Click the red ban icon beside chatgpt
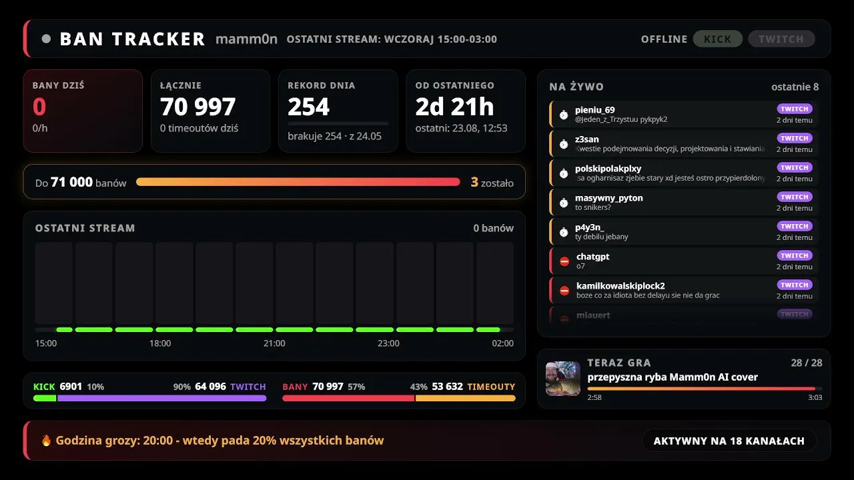This screenshot has width=854, height=480. 564,261
